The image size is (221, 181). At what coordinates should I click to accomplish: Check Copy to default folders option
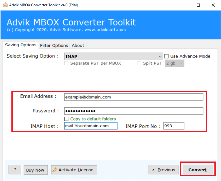(x=66, y=119)
